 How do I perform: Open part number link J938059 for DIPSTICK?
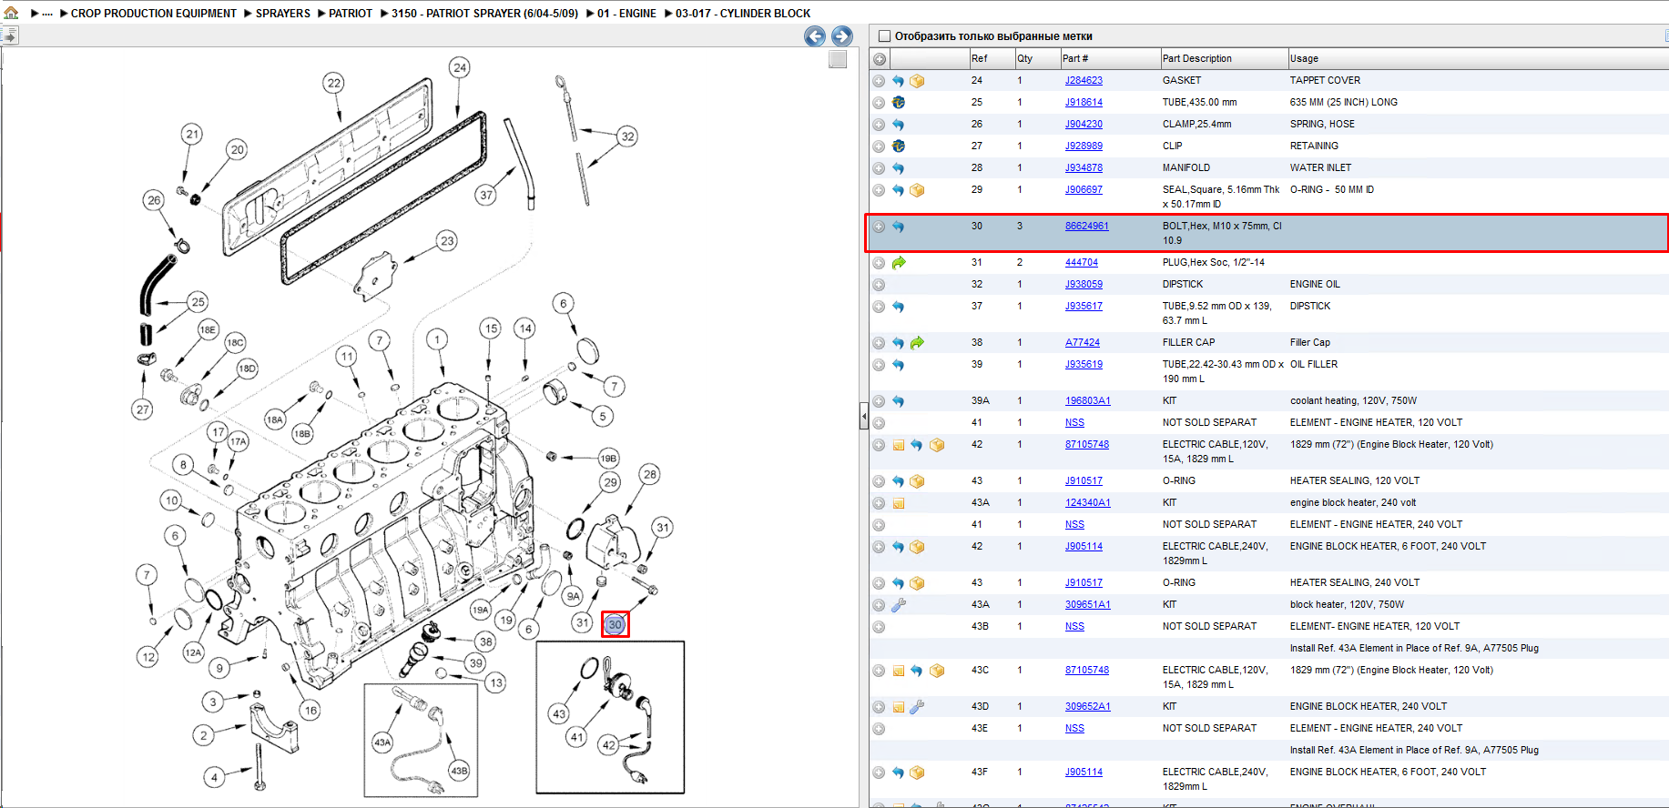point(1084,284)
